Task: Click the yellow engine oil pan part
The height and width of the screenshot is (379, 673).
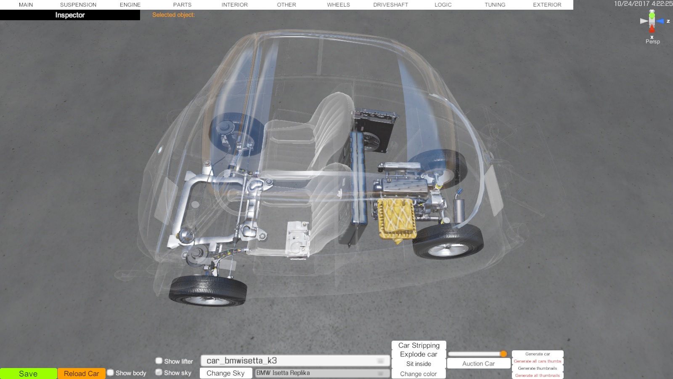Action: tap(396, 220)
